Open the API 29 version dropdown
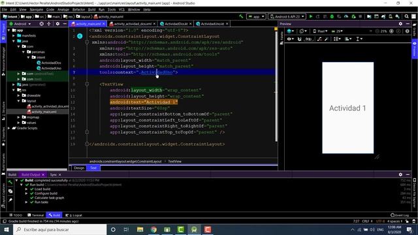 point(337,31)
